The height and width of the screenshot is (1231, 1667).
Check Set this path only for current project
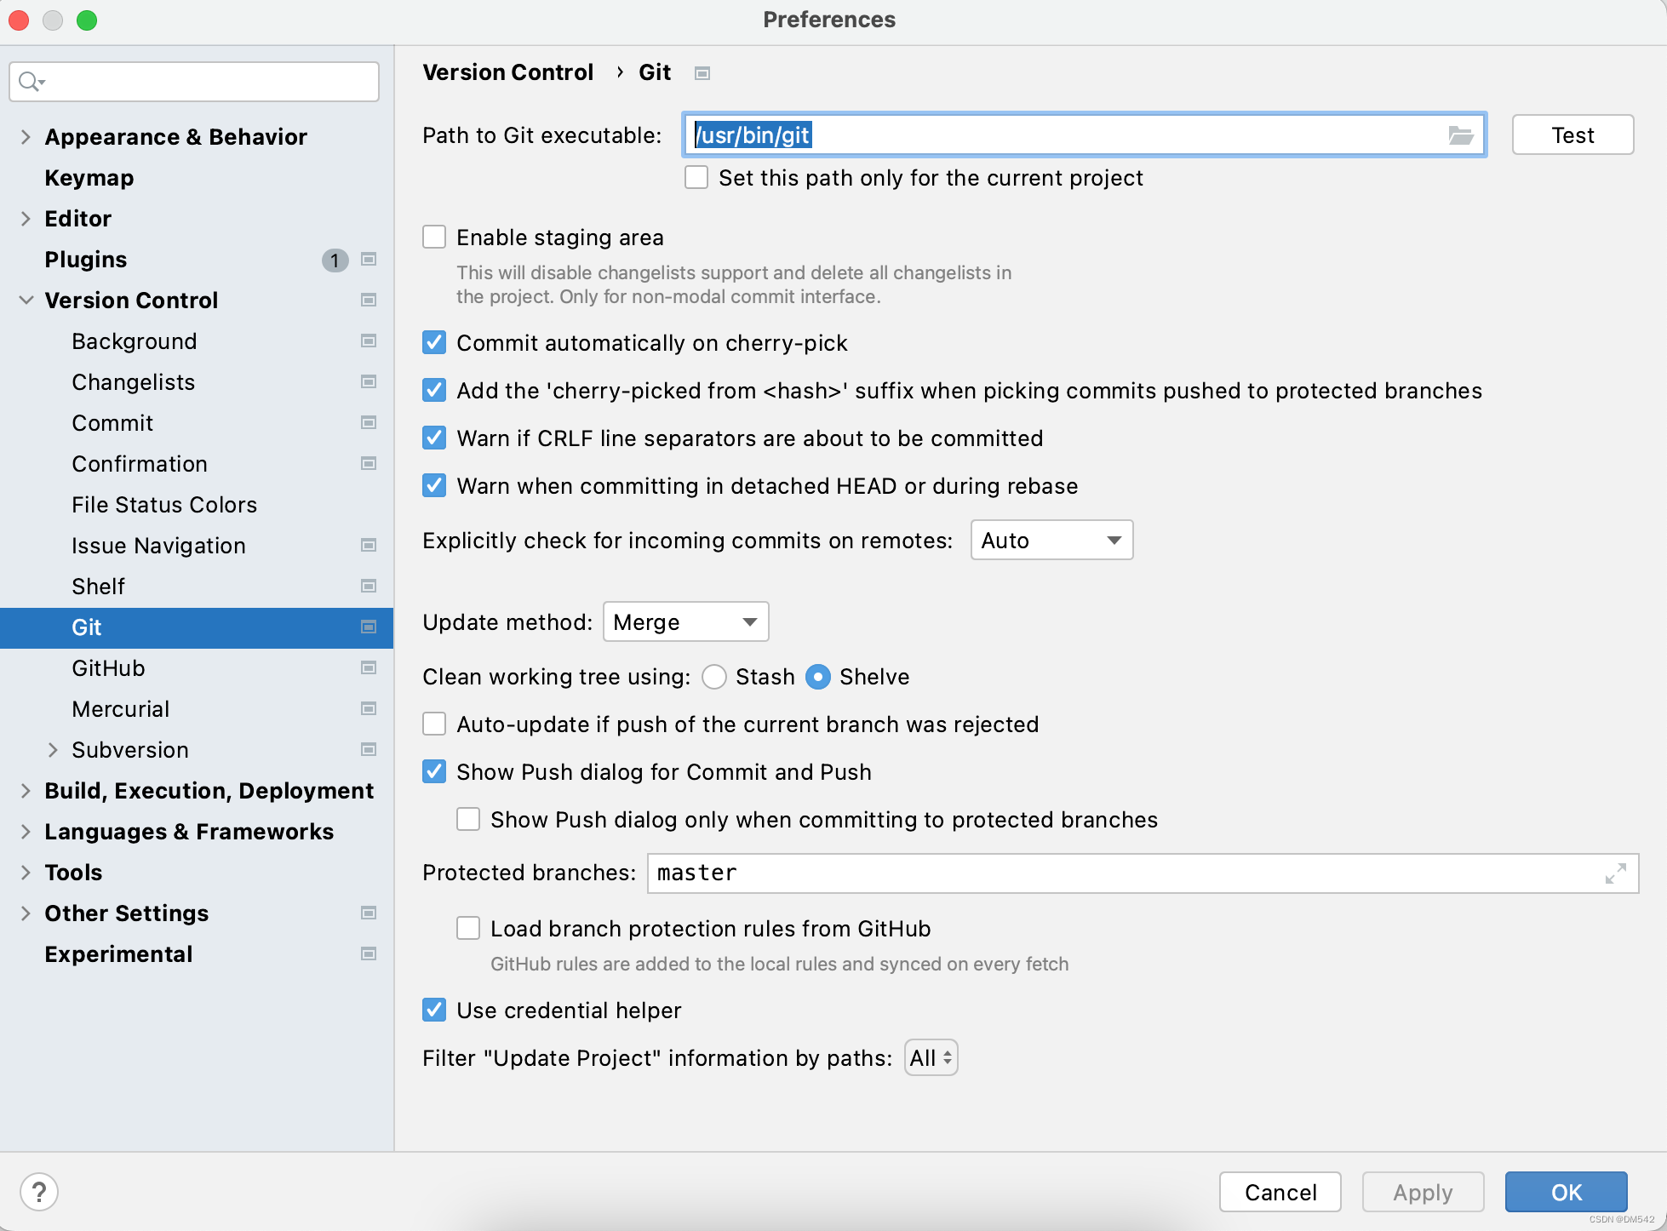pyautogui.click(x=696, y=177)
